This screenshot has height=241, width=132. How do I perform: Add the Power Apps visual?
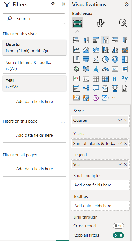[x=96, y=98]
